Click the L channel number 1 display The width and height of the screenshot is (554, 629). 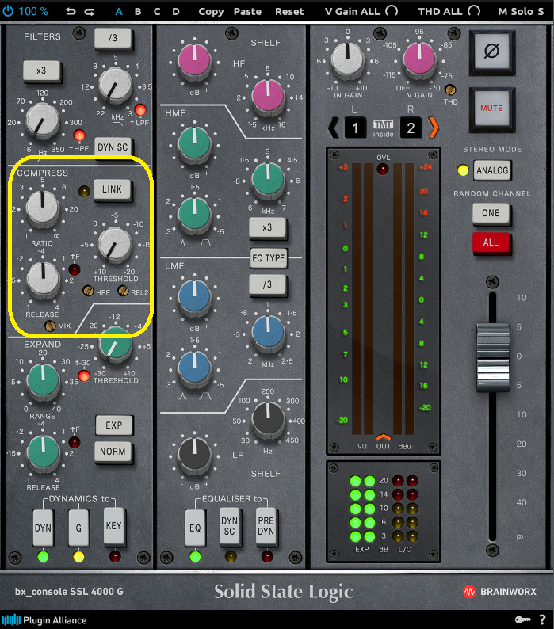pyautogui.click(x=355, y=128)
